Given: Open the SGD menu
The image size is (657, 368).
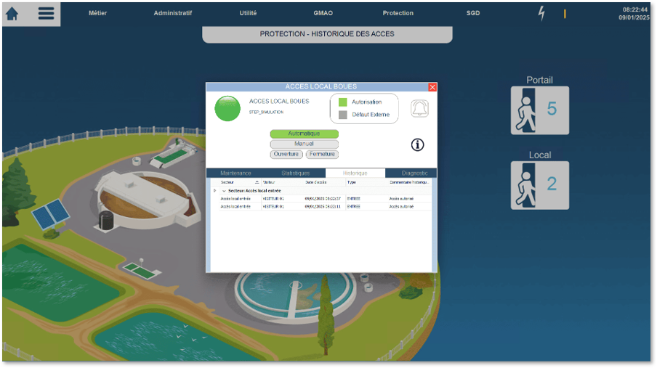Looking at the screenshot, I should tap(473, 13).
